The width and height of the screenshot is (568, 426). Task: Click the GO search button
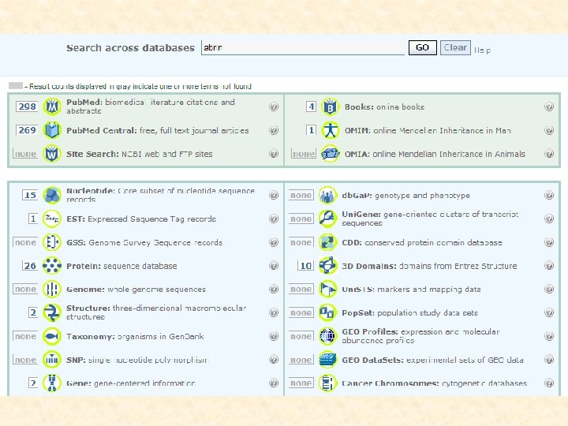tap(422, 47)
